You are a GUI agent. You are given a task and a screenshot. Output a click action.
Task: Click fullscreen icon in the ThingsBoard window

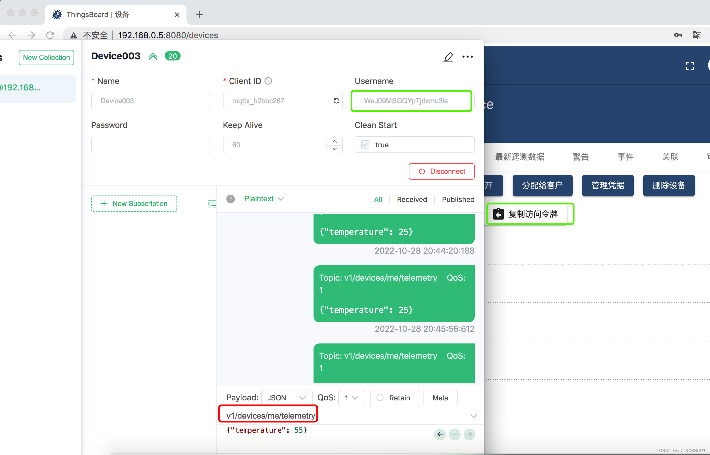coord(690,65)
